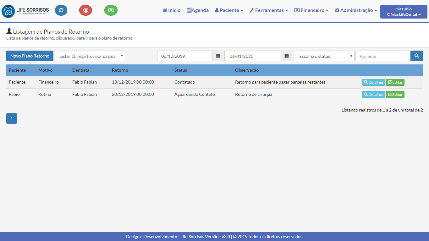
Task: Click the magnifier search button
Action: coord(416,56)
